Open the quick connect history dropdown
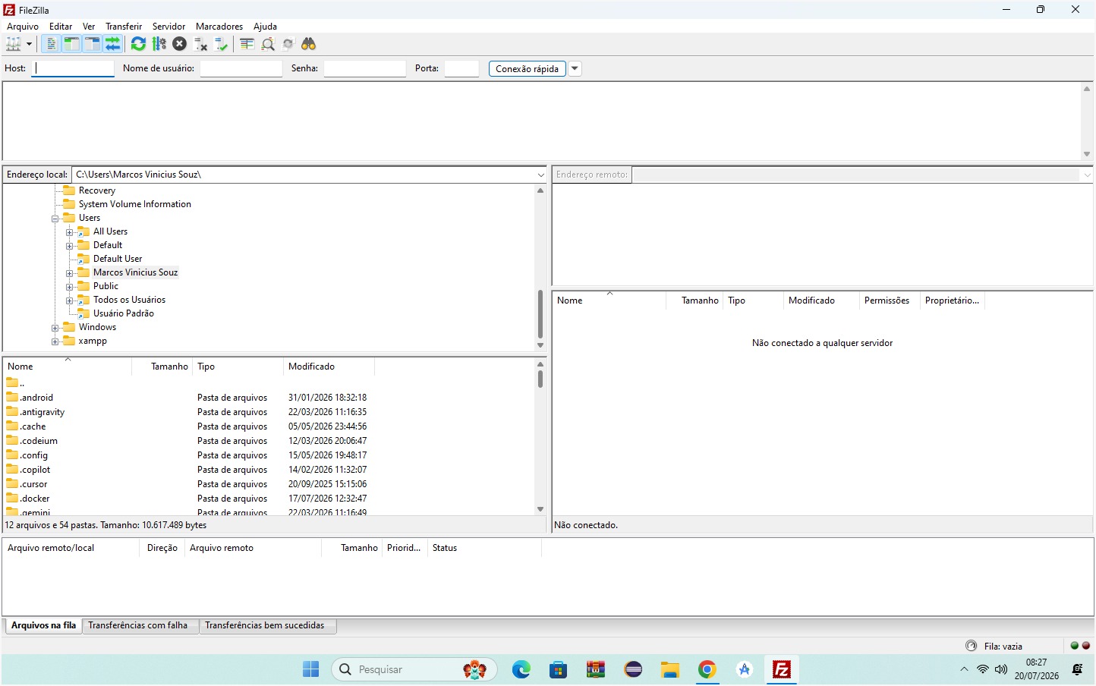The image size is (1096, 686). coord(575,68)
